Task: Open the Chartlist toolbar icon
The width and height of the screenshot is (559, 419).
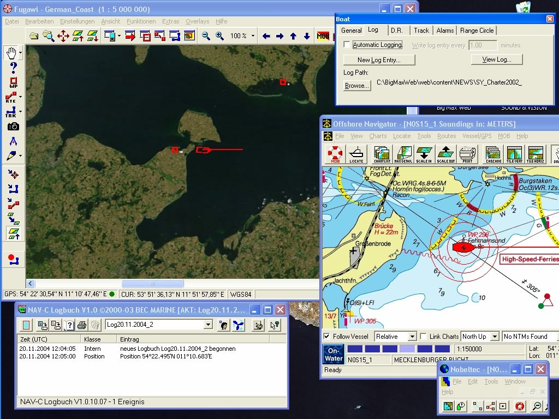Action: (382, 154)
